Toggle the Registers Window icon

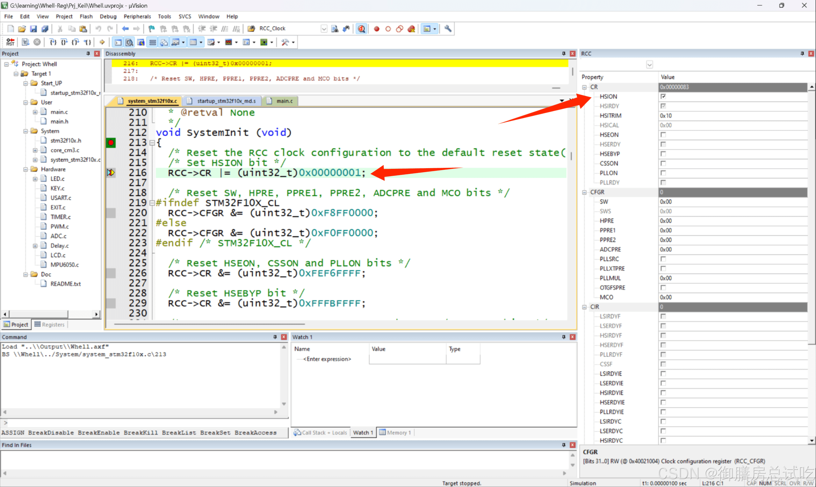tap(152, 42)
